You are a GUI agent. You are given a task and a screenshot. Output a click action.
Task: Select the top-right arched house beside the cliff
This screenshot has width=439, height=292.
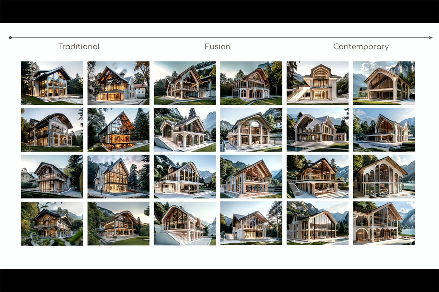384,83
